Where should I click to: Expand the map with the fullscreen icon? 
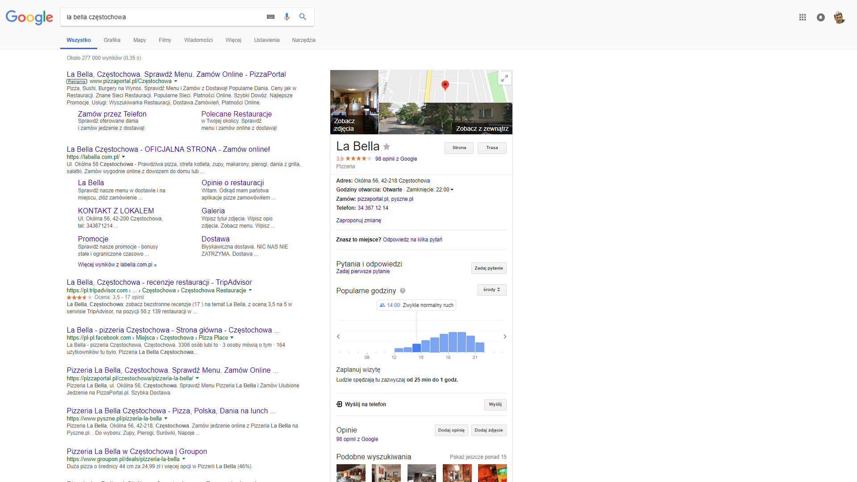tap(504, 78)
